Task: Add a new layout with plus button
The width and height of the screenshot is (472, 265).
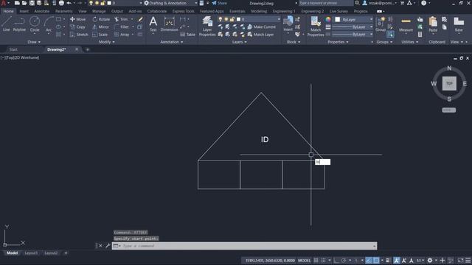Action: 66,253
